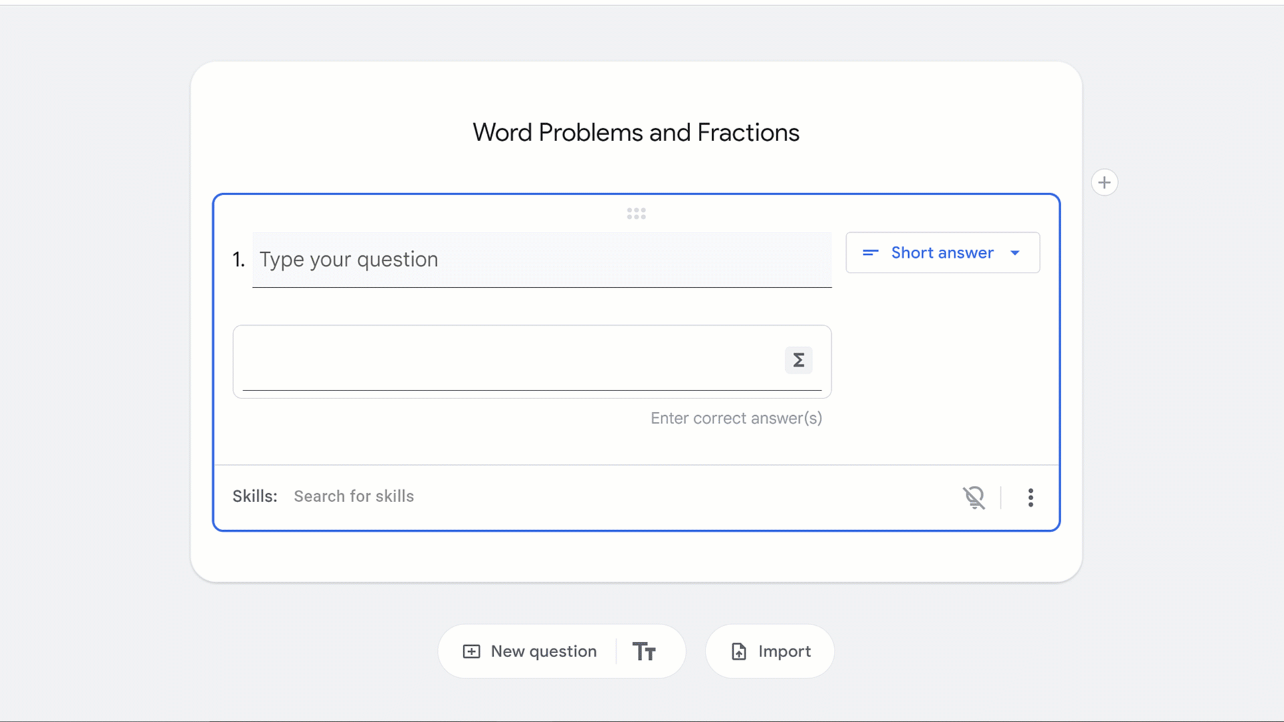Click the question card drag handle dots

pos(636,213)
